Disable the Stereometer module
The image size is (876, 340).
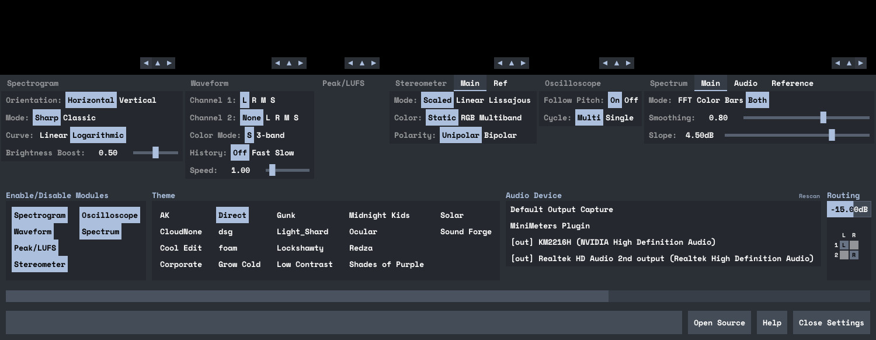coord(40,264)
